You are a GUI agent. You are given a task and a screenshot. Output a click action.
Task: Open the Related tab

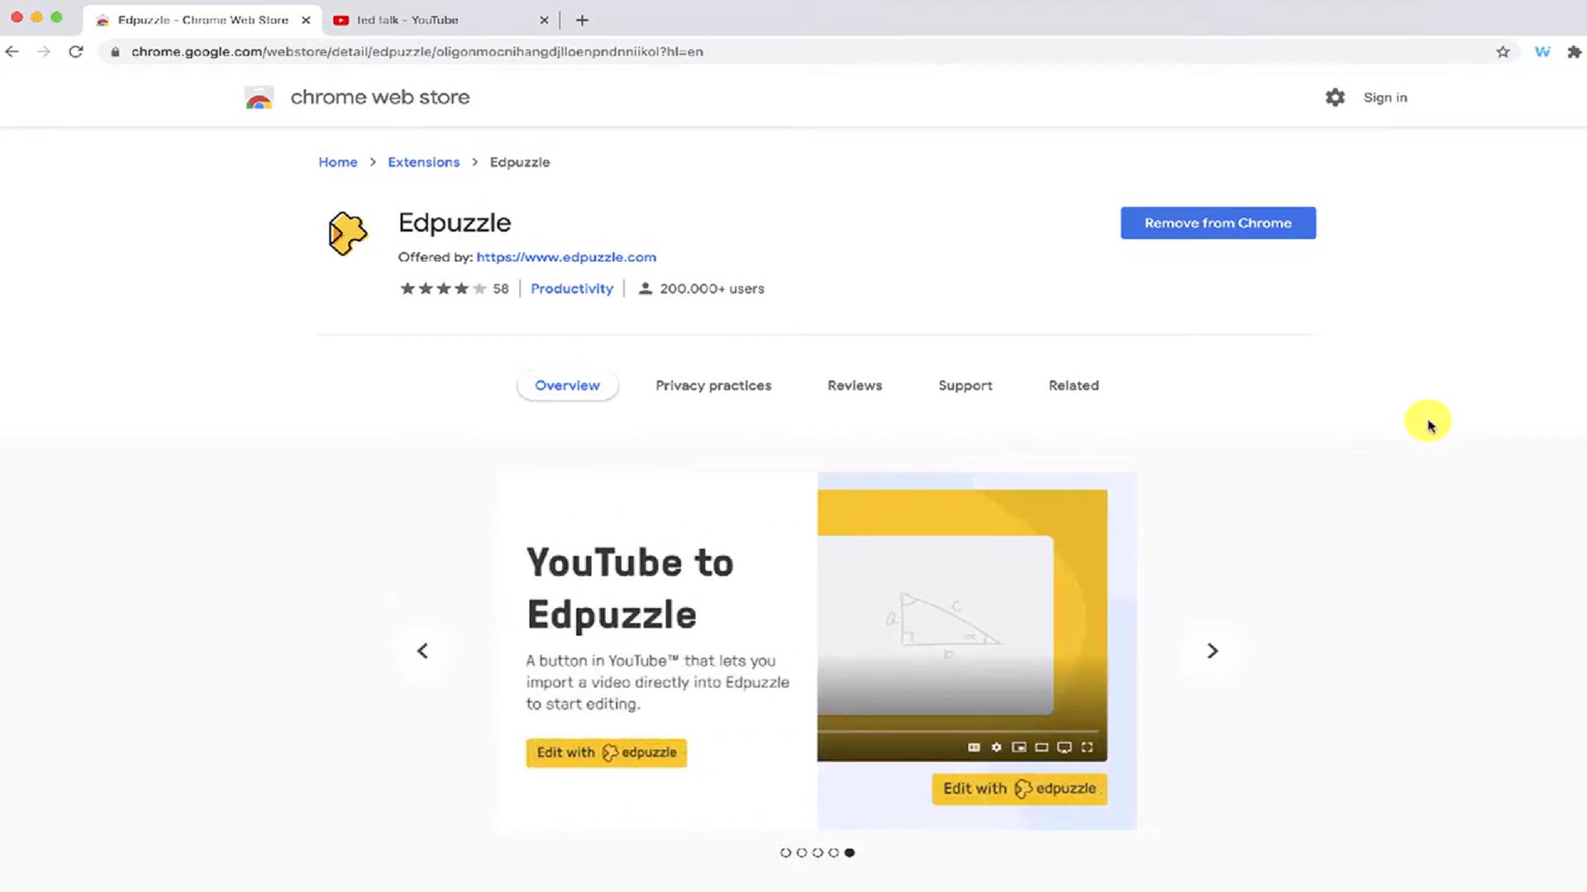point(1074,386)
